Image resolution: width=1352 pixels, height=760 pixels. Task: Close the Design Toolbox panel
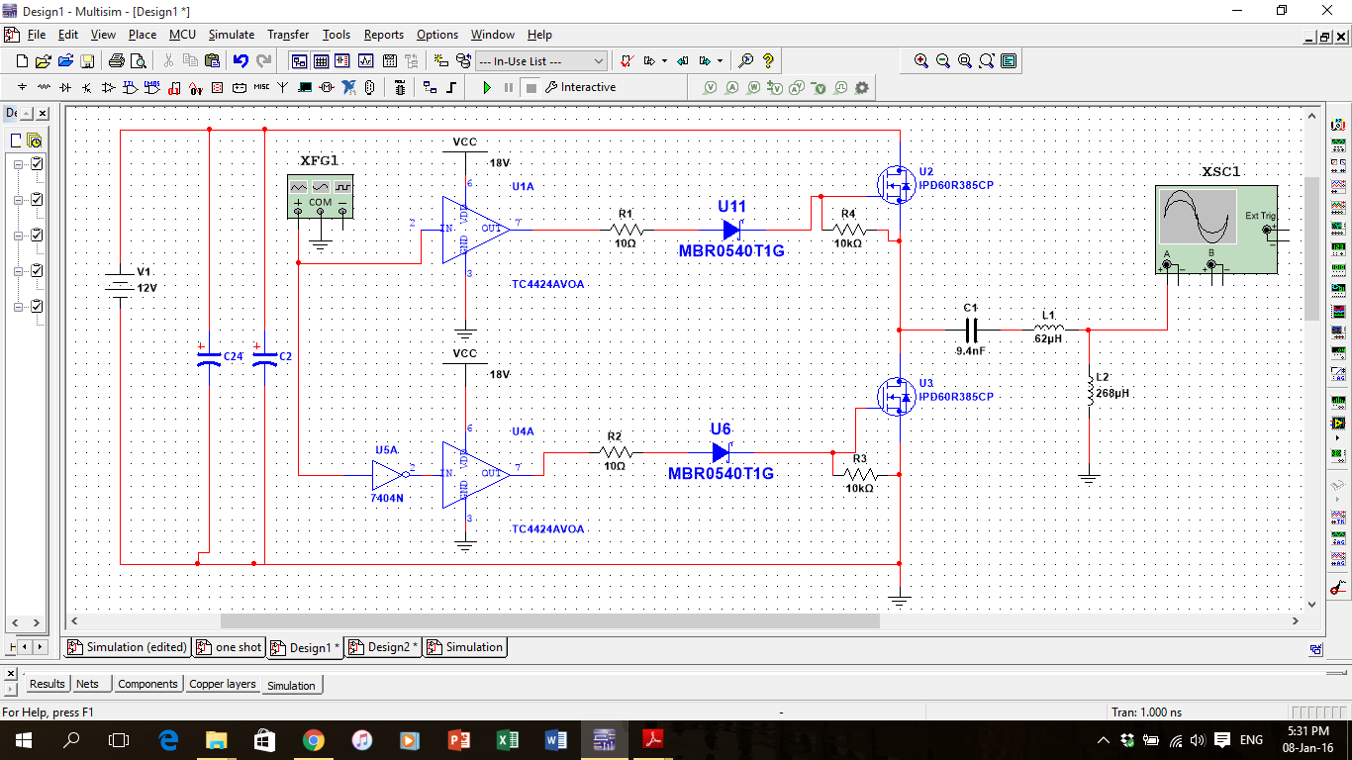coord(43,114)
